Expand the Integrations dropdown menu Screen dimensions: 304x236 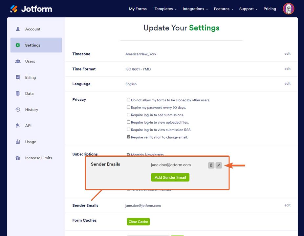[195, 9]
